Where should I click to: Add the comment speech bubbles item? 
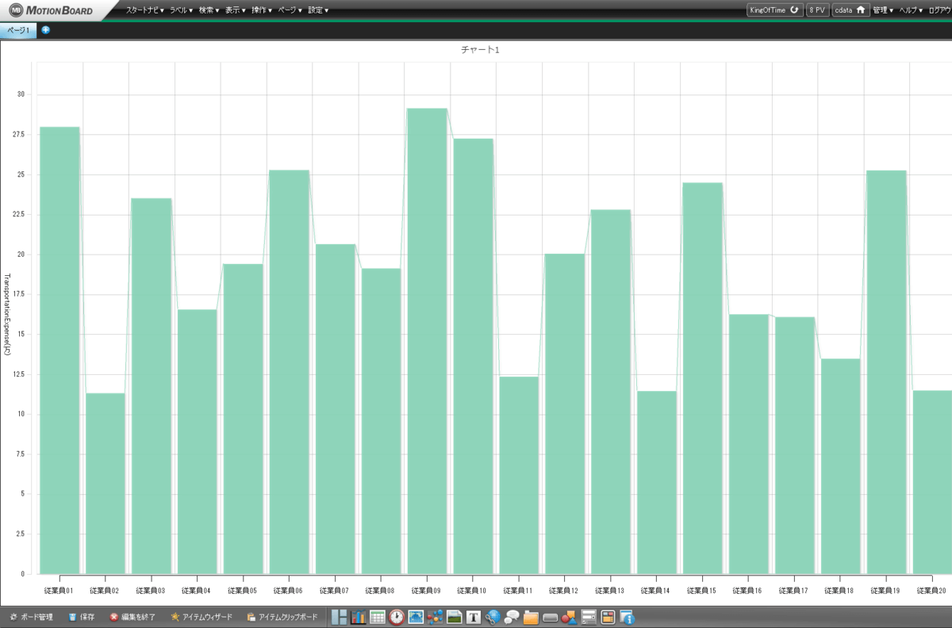512,617
